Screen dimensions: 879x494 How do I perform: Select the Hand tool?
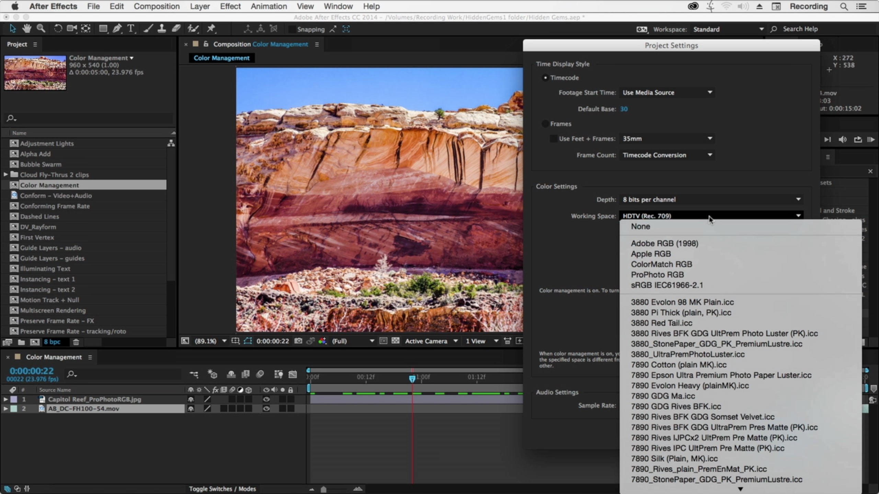[27, 29]
